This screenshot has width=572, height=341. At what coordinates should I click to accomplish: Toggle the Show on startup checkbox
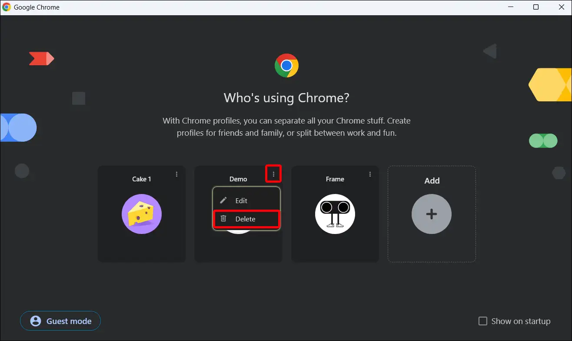pos(482,321)
